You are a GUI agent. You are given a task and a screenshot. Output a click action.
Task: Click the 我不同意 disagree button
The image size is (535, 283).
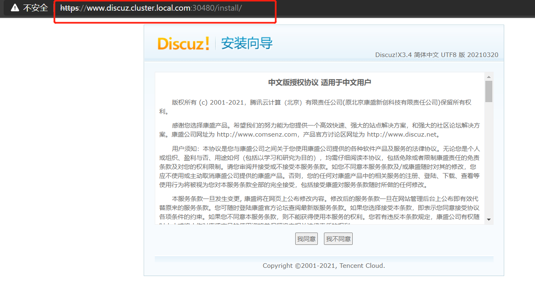[338, 239]
